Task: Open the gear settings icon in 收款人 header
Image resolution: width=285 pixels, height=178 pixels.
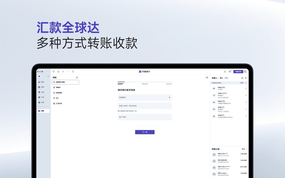Action: pos(246,78)
